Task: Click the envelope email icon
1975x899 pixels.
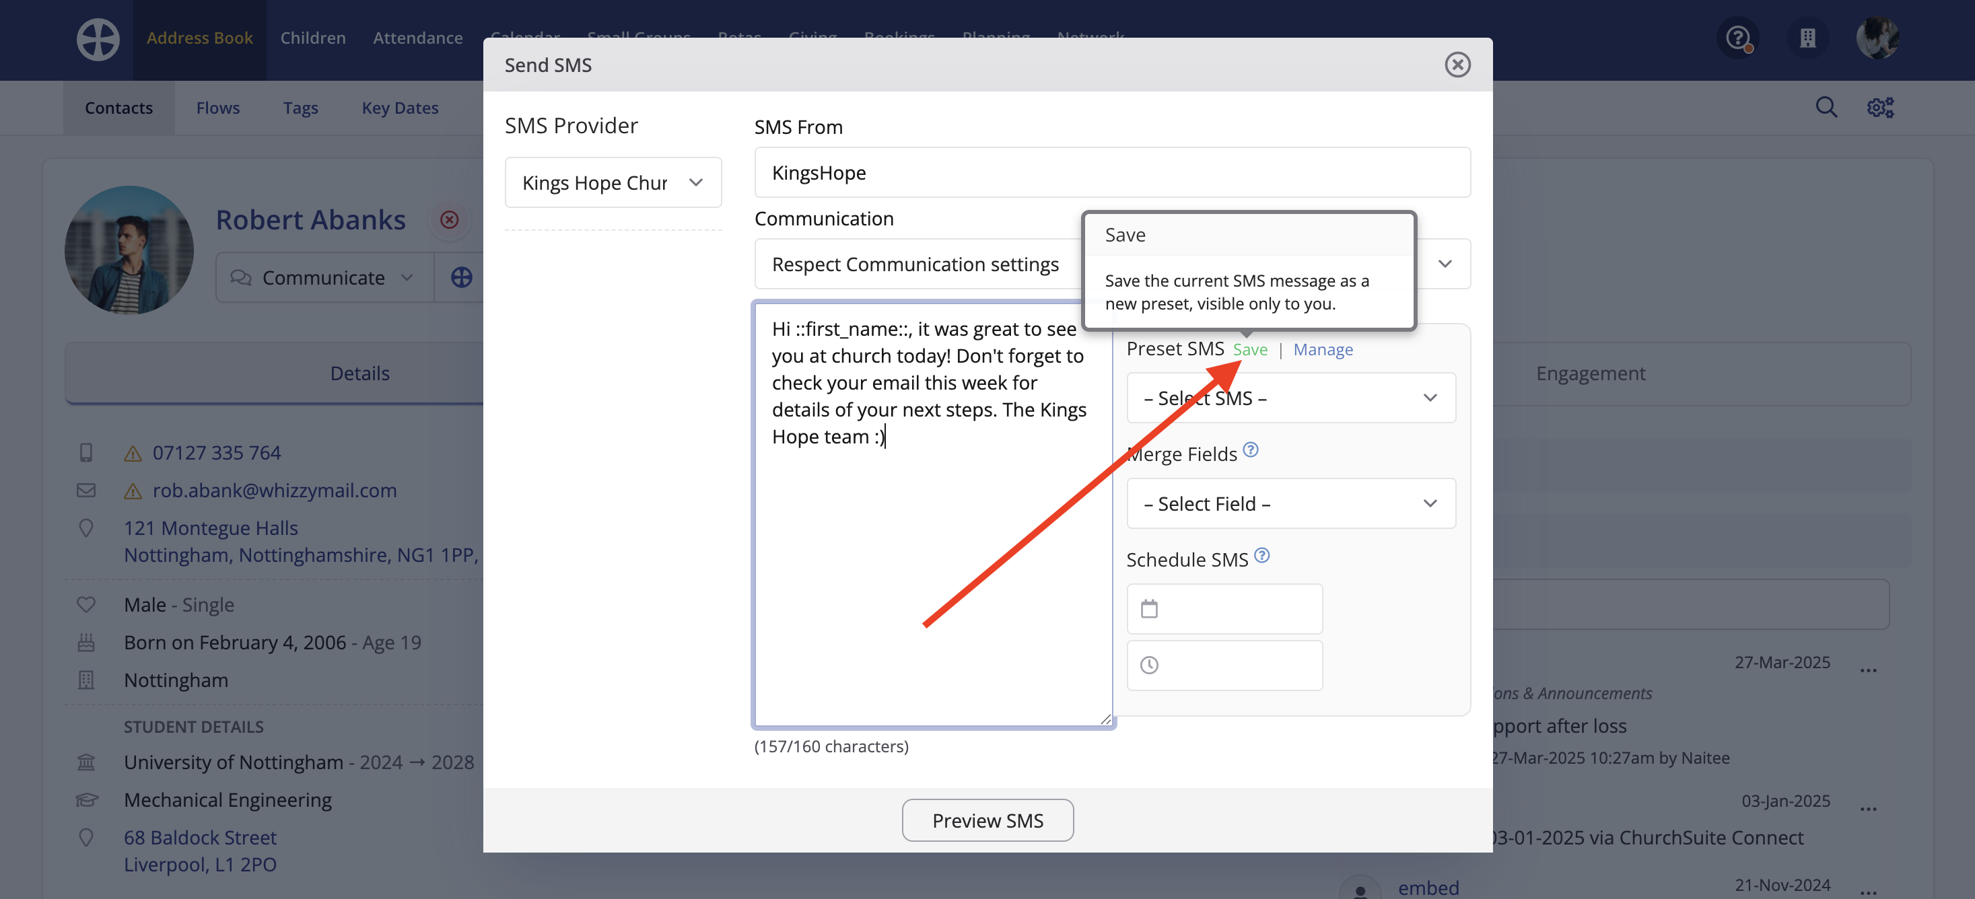Action: (x=86, y=491)
